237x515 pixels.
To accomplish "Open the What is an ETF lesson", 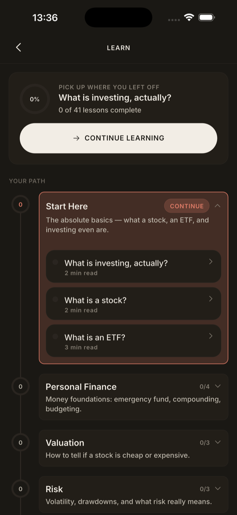I will pos(134,341).
